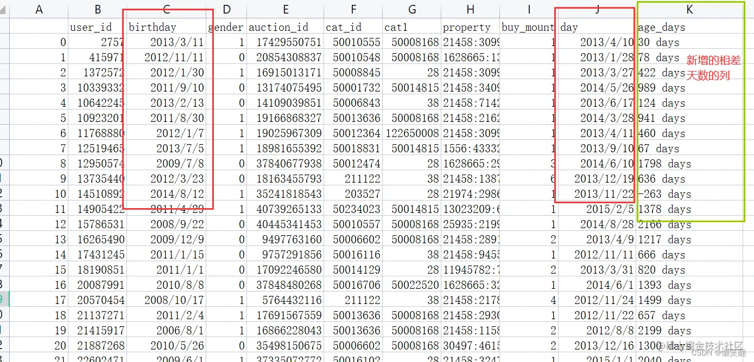Select cat_id cell 203527

pyautogui.click(x=353, y=194)
